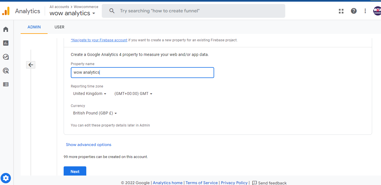Click the back arrow button
Screen dimensions: 381x185
tap(31, 65)
